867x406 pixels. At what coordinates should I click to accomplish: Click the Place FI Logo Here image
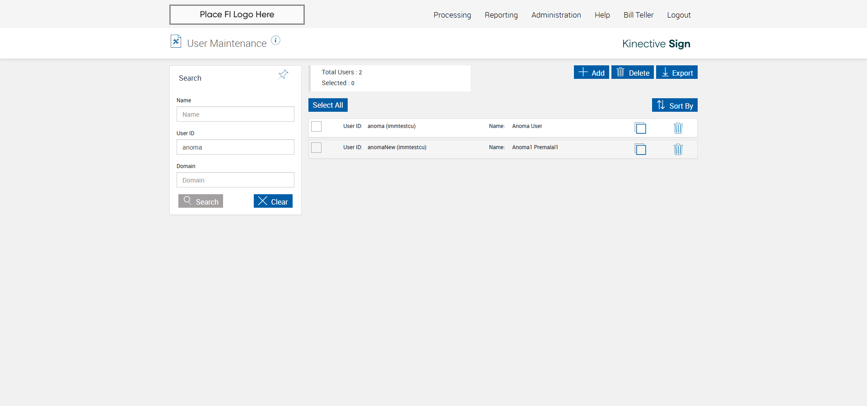[237, 14]
